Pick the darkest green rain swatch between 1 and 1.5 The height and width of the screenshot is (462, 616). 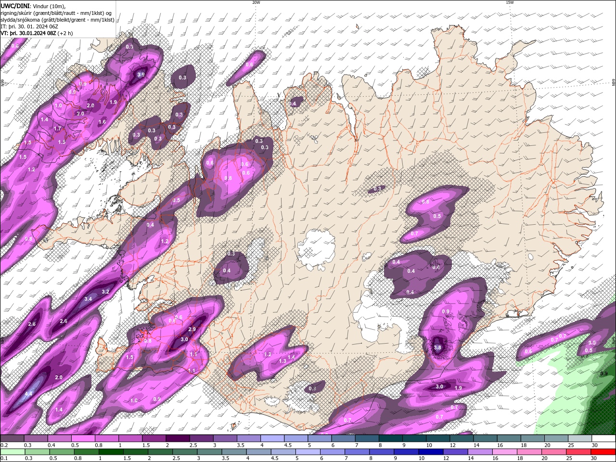(x=111, y=452)
